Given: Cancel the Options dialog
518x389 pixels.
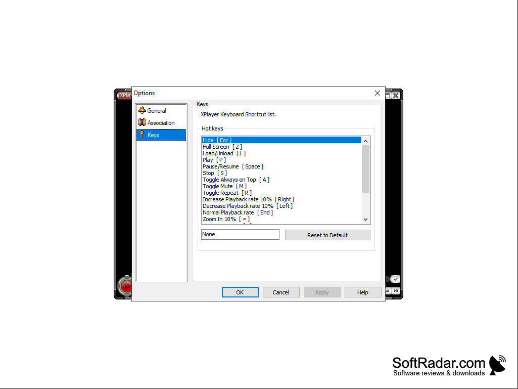Looking at the screenshot, I should click(281, 292).
